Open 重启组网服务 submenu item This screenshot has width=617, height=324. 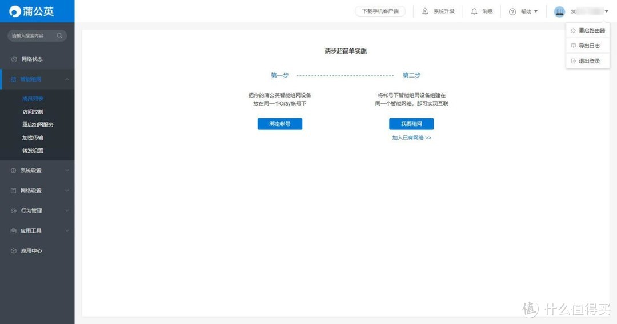[x=38, y=124]
